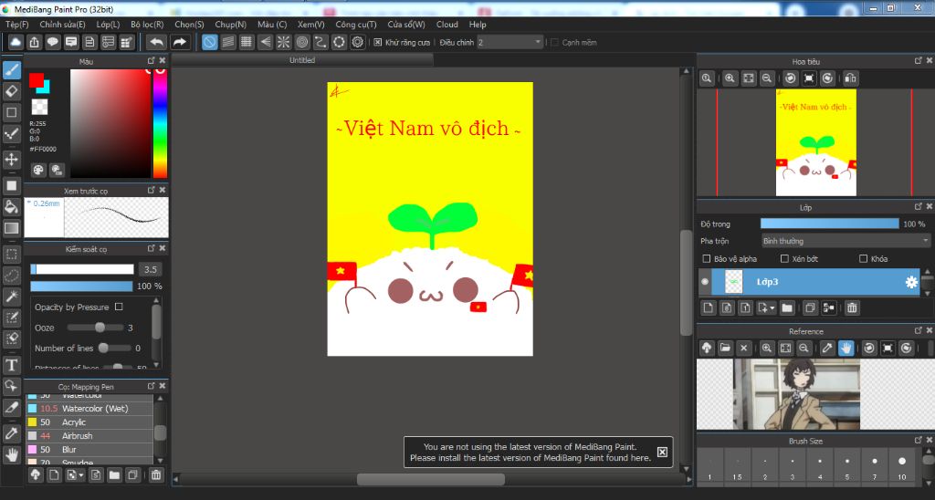Toggle the Cạnh mềm checkbox
This screenshot has height=500, width=935.
554,42
